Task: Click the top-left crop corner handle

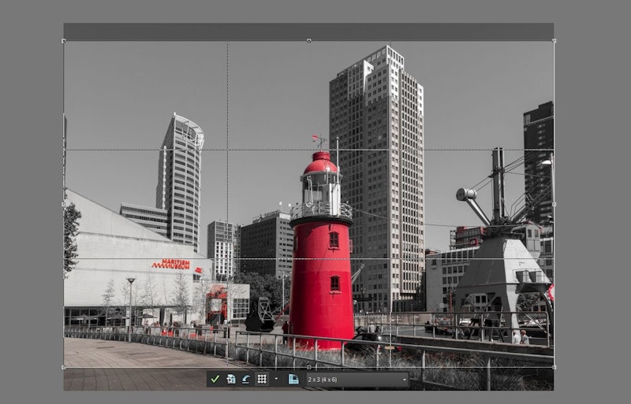Action: [x=64, y=40]
